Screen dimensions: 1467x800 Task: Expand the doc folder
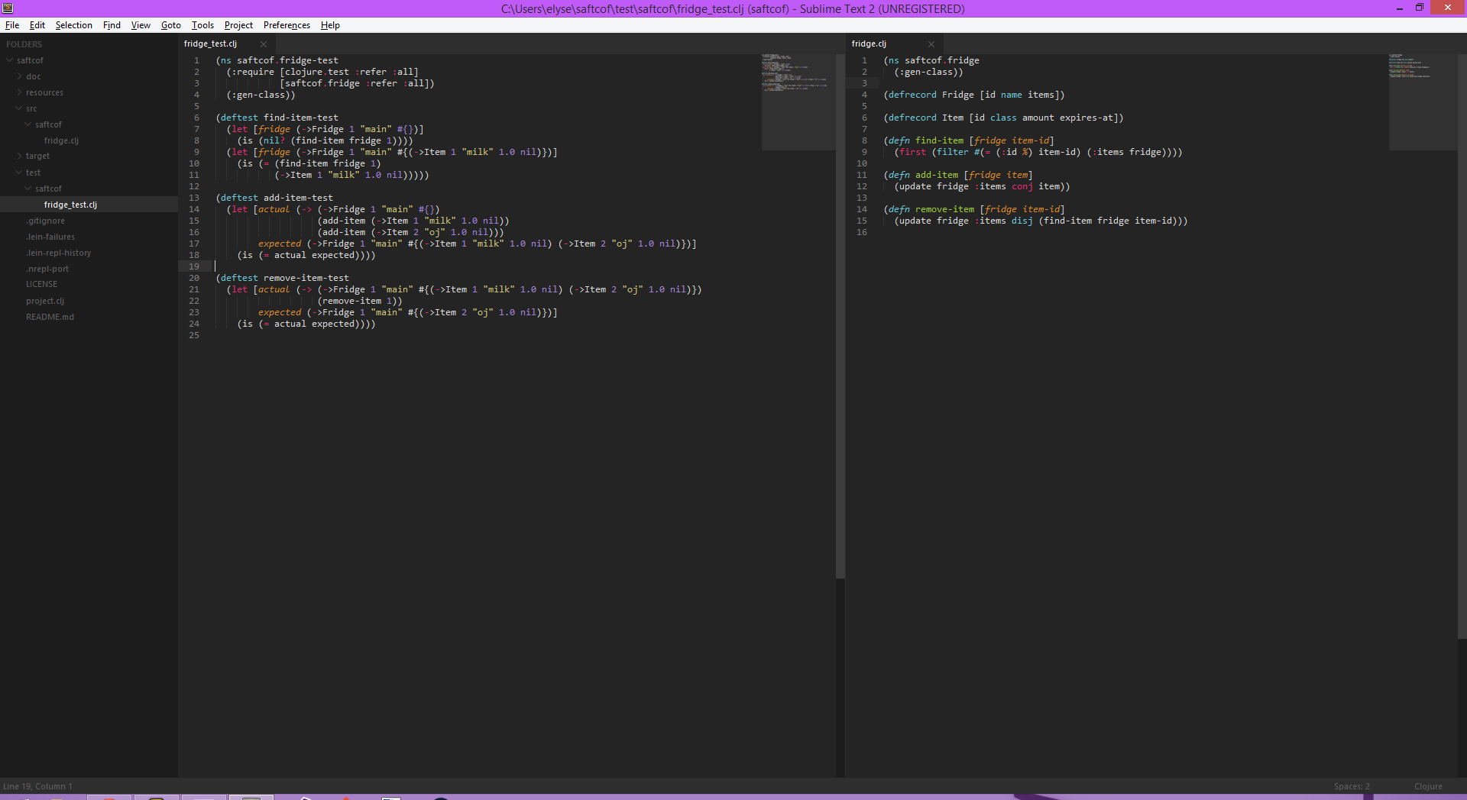pyautogui.click(x=19, y=76)
